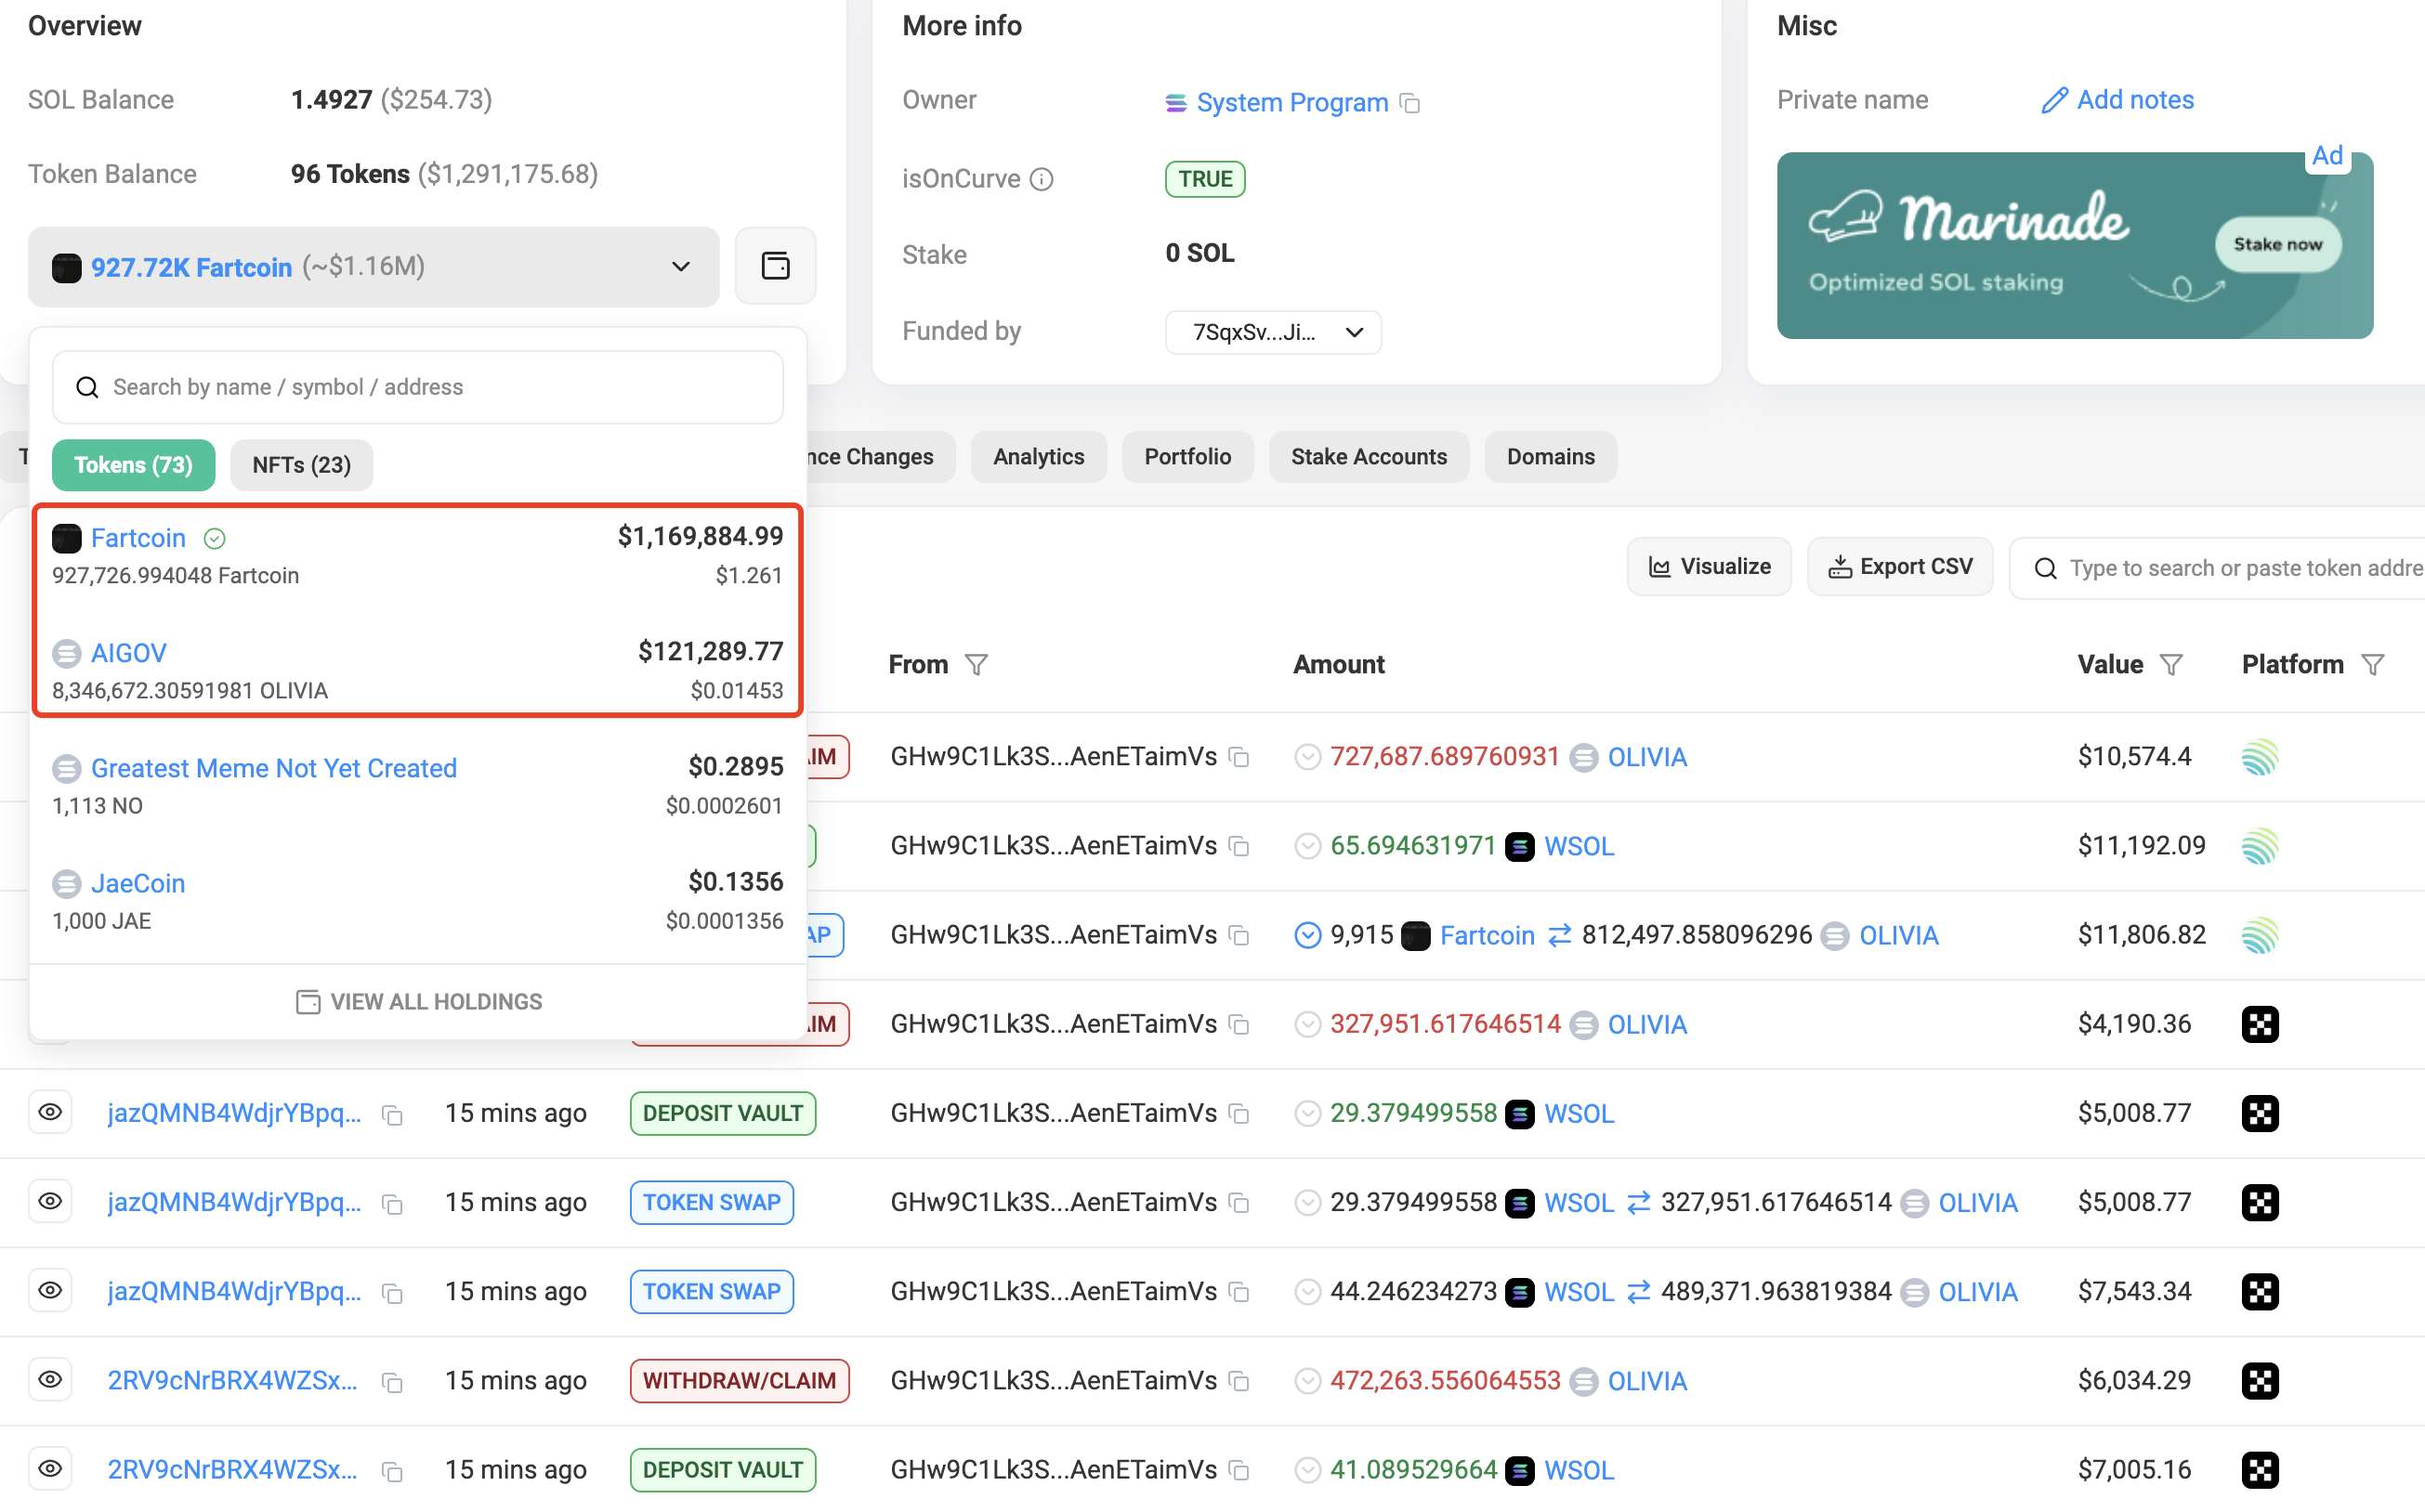This screenshot has height=1512, width=2425.
Task: Switch to the NFTs (23) tab
Action: [x=301, y=465]
